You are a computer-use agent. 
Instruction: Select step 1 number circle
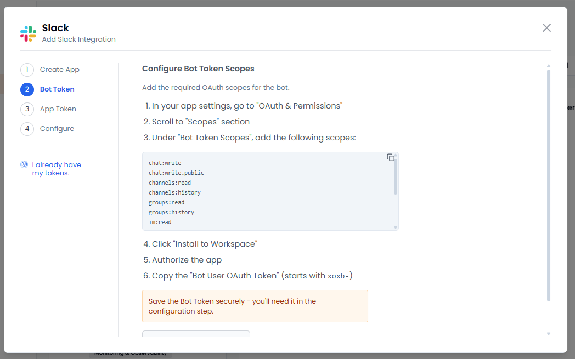(27, 70)
